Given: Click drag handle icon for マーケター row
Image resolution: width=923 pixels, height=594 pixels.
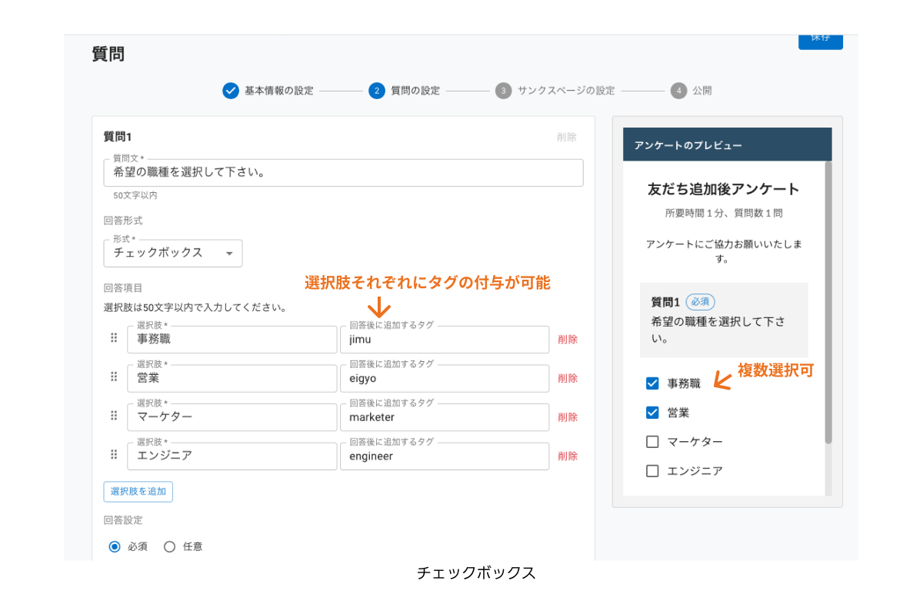Looking at the screenshot, I should (x=114, y=416).
